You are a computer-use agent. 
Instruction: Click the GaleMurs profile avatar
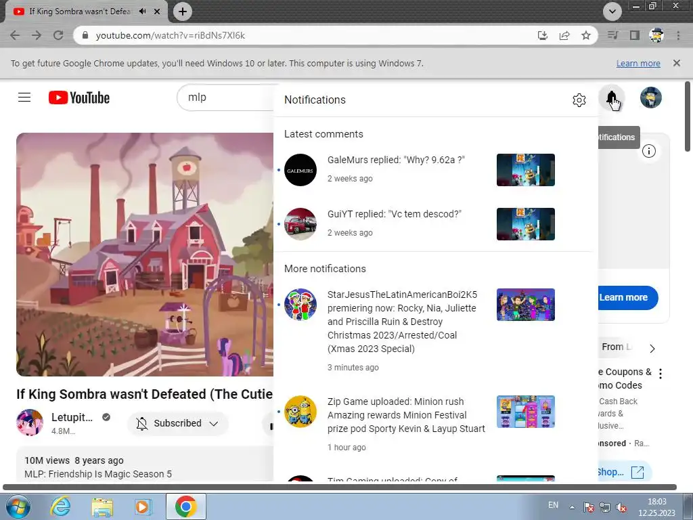point(300,170)
